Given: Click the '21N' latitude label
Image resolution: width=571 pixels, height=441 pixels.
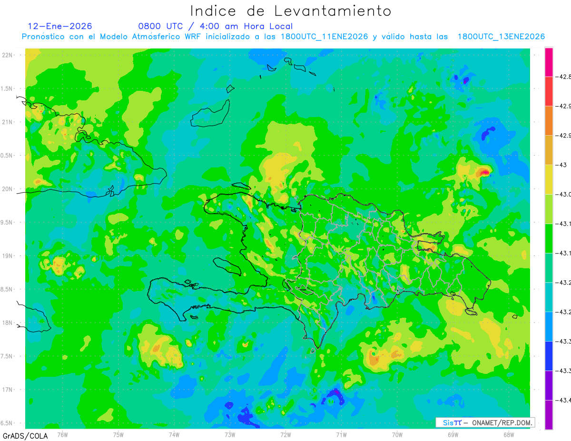Looking at the screenshot, I should 7,122.
